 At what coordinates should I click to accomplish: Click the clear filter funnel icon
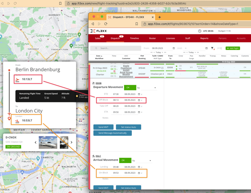tap(212, 48)
